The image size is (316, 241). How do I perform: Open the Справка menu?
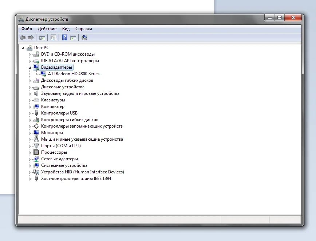(84, 29)
